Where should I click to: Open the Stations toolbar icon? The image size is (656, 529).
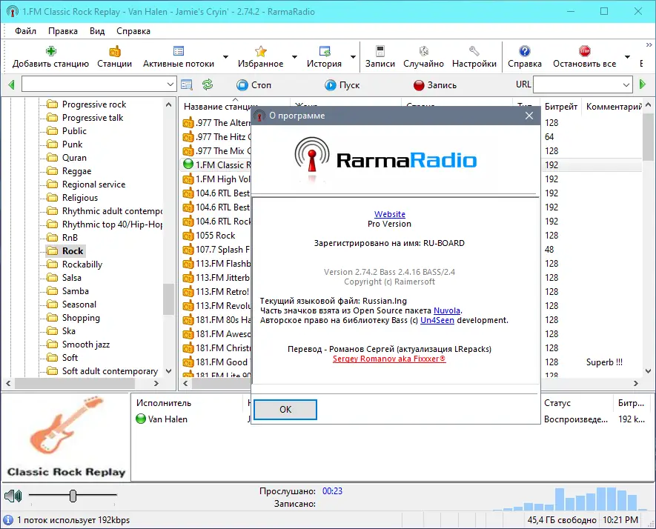coord(115,51)
